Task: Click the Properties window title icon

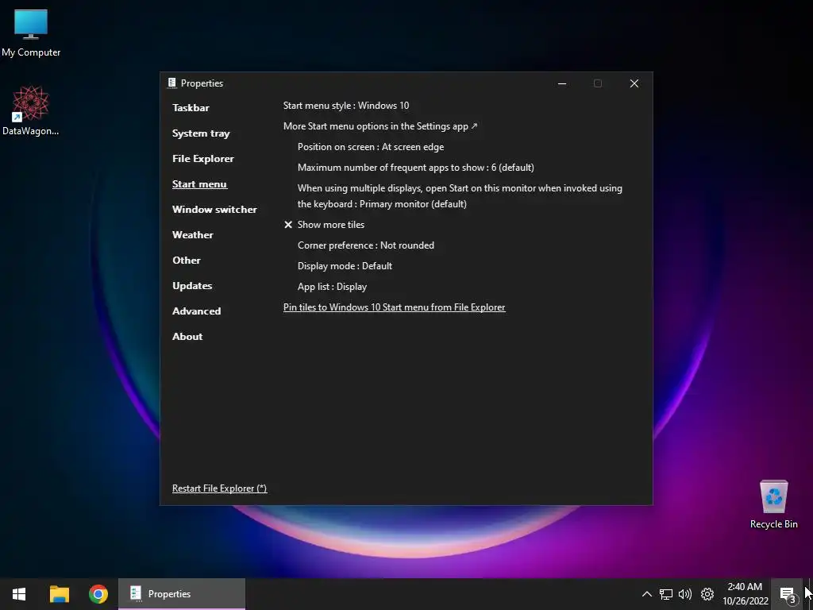Action: click(x=171, y=83)
